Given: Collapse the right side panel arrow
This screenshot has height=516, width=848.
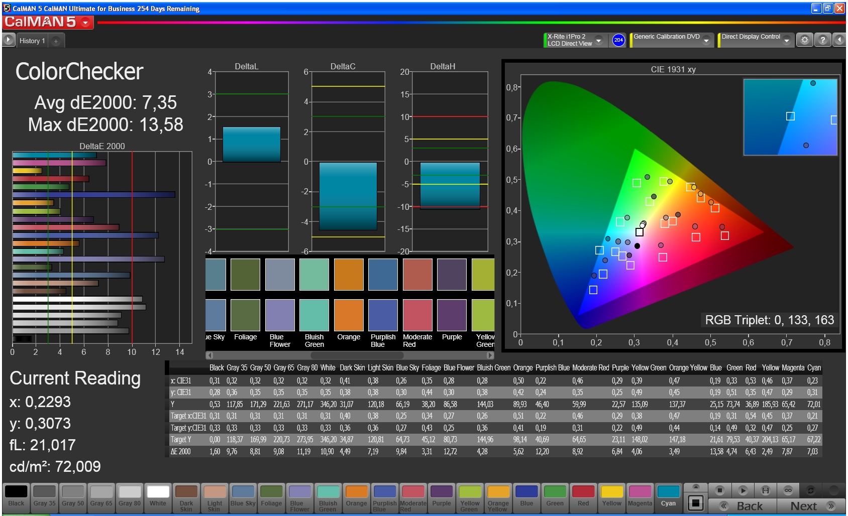Looking at the screenshot, I should (x=839, y=40).
